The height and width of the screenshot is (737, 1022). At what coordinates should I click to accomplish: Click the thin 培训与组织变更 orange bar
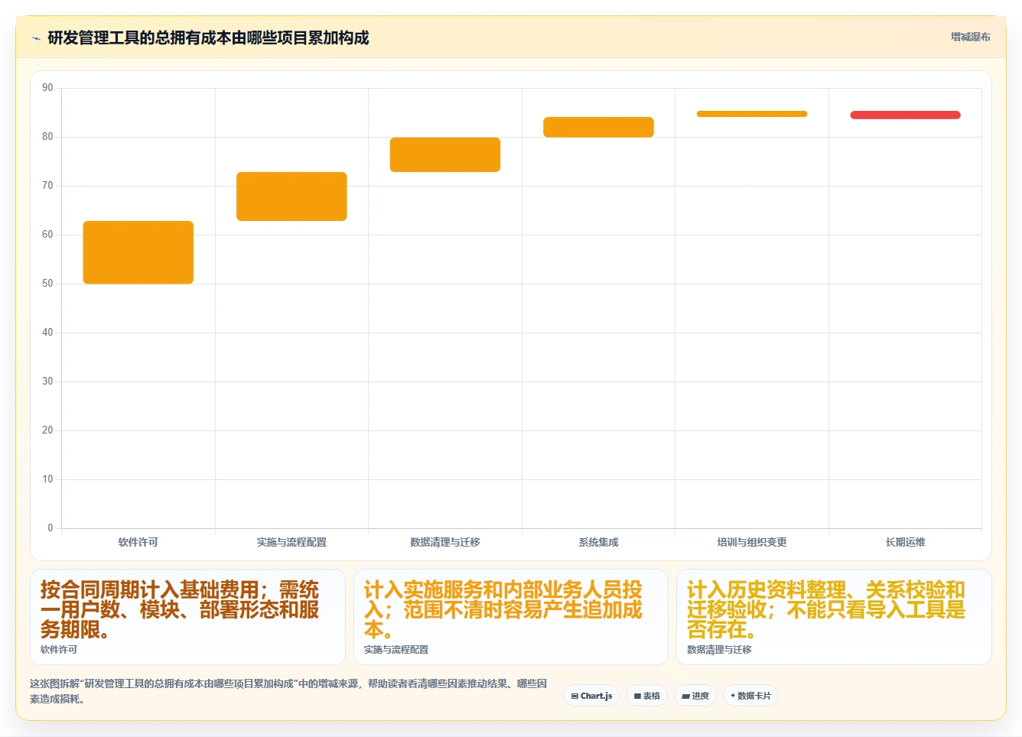(x=752, y=114)
